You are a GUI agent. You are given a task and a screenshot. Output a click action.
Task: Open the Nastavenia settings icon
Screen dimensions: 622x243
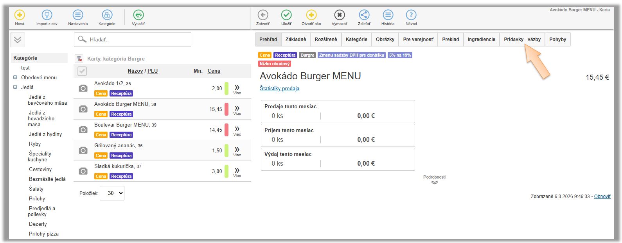coord(78,15)
